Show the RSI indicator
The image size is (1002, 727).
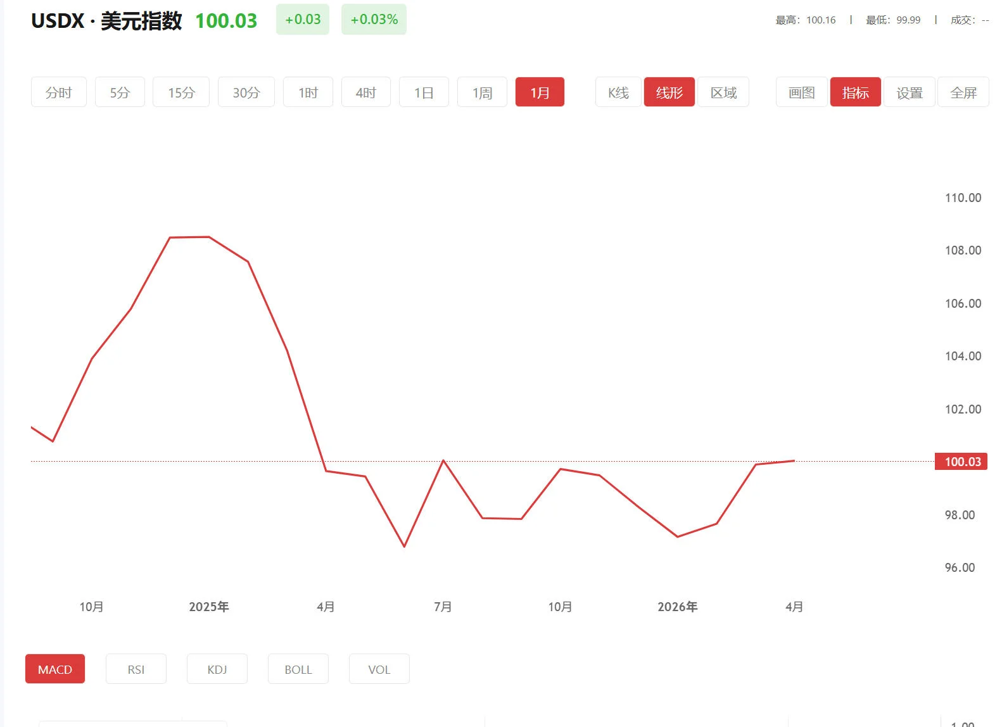tap(136, 669)
